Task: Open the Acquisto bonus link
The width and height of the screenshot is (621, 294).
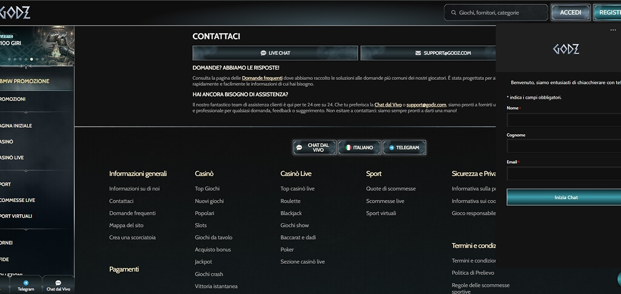Action: 213,249
